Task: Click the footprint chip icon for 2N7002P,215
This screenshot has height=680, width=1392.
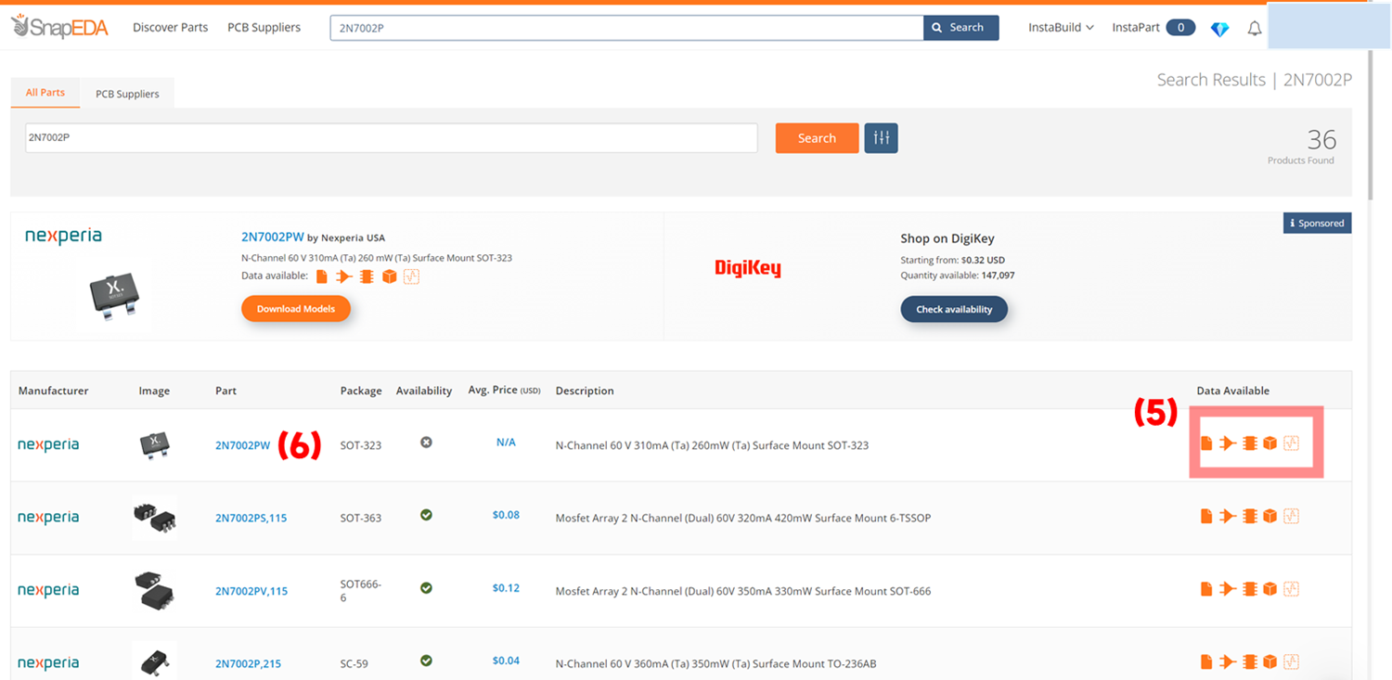Action: tap(1250, 661)
